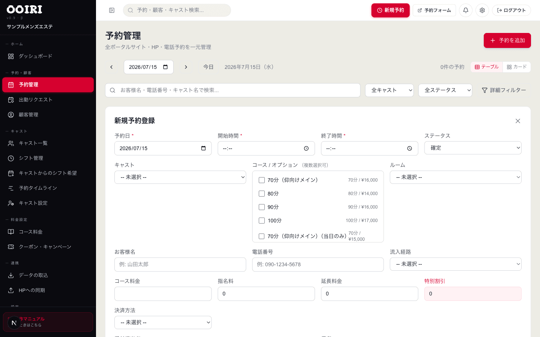Click the 2026年7月15日(水) date label
Viewport: 540px width, 337px height.
pyautogui.click(x=250, y=67)
